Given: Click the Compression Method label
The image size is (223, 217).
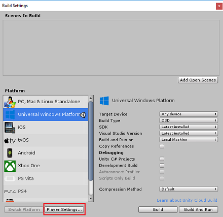Looking at the screenshot, I should point(120,189).
